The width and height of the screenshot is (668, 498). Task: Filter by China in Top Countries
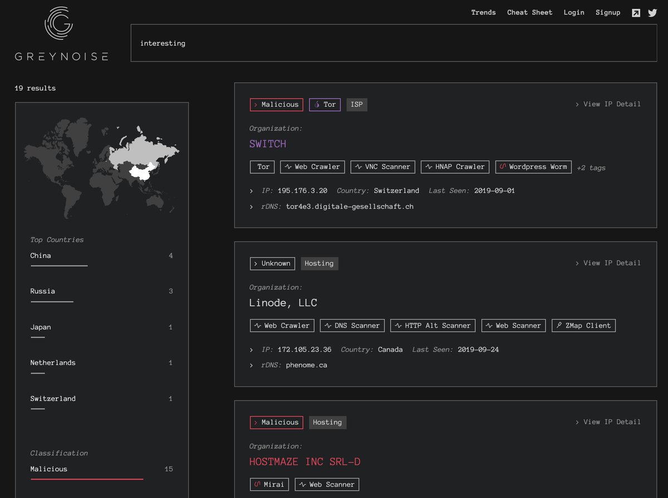coord(101,259)
